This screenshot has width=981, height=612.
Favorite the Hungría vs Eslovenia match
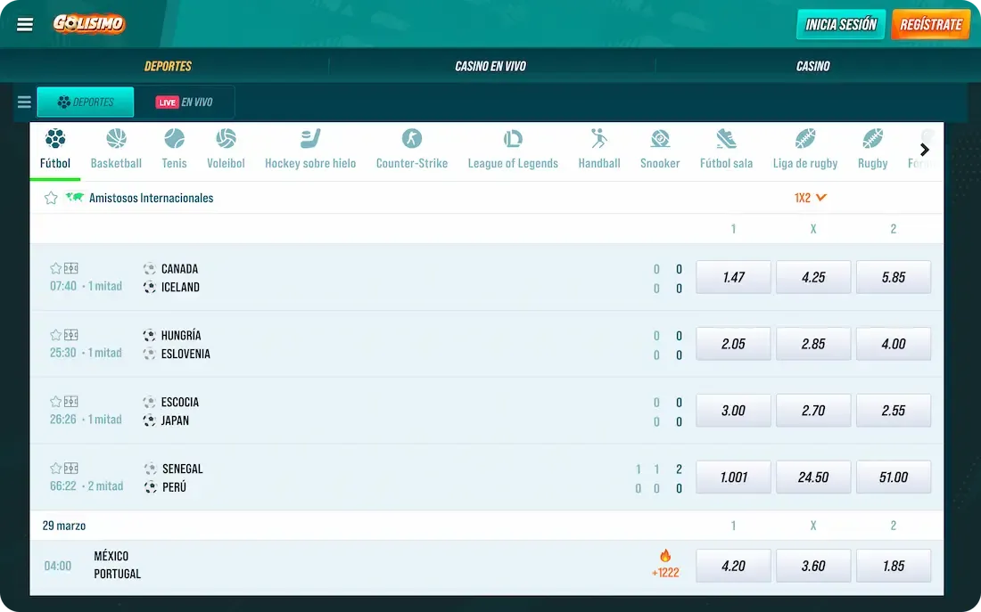55,335
